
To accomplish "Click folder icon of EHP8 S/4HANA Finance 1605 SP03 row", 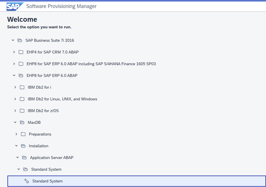I will coord(21,64).
